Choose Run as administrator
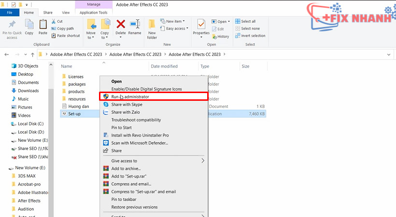This screenshot has height=217, width=396. pos(153,96)
